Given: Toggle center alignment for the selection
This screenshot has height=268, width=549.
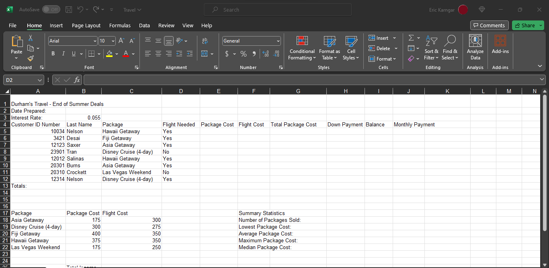Looking at the screenshot, I should 158,53.
